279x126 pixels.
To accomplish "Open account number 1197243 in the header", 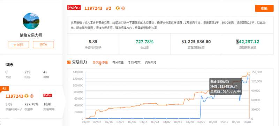I will [x=93, y=8].
